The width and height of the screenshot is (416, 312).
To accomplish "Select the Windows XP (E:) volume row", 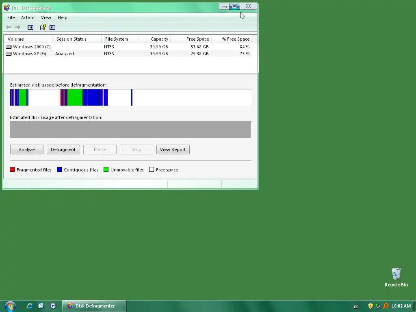I will [x=128, y=54].
